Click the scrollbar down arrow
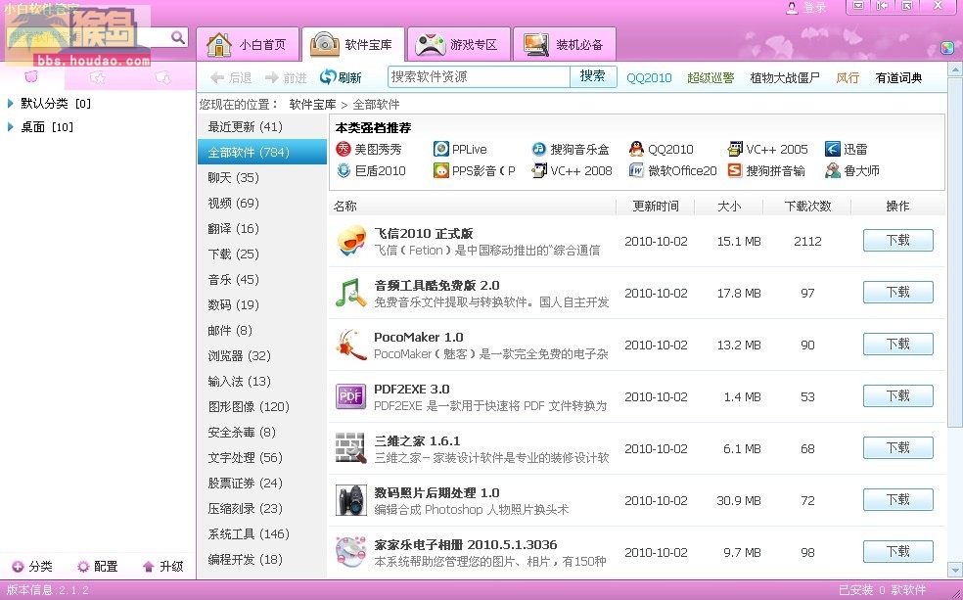Screen dimensions: 963x600 [955, 570]
